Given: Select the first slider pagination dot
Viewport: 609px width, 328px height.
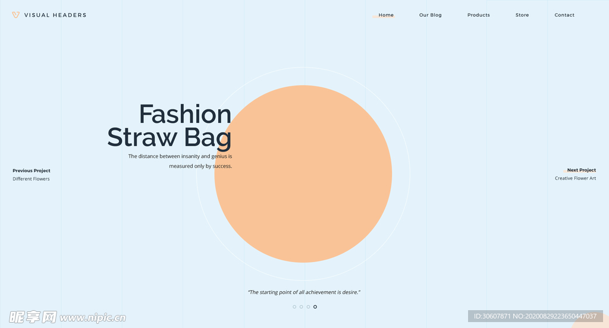Looking at the screenshot, I should [x=294, y=307].
